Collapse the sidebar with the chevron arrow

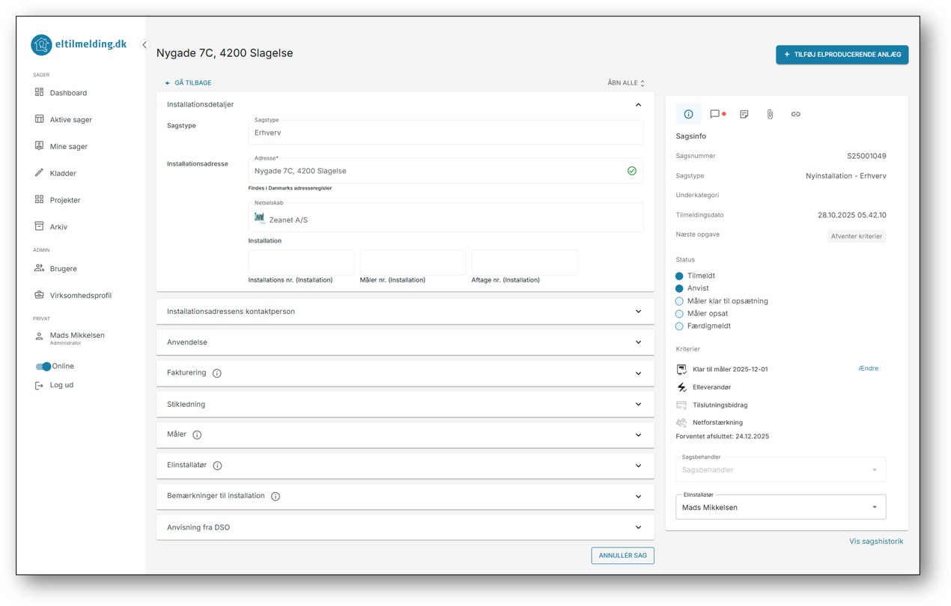click(x=145, y=45)
